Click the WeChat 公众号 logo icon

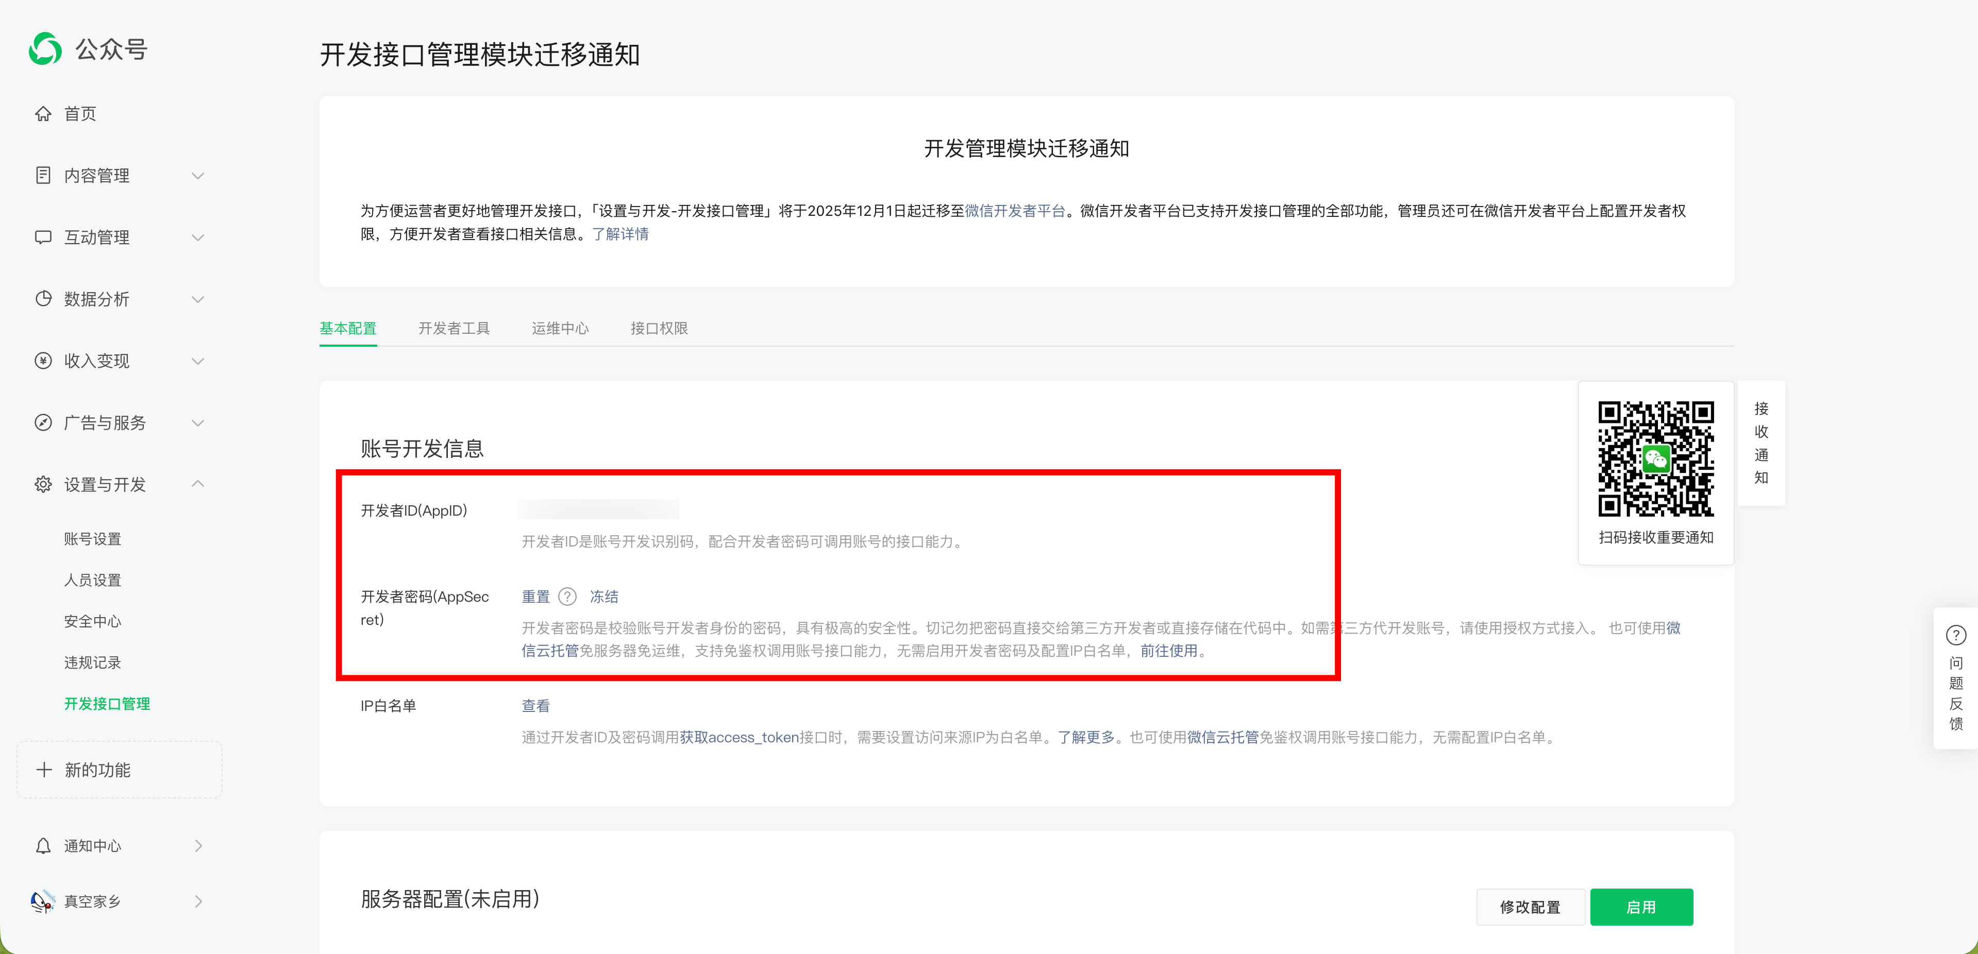[45, 49]
